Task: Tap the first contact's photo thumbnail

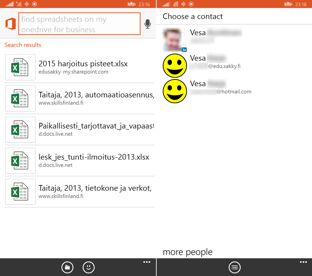Action: click(174, 40)
